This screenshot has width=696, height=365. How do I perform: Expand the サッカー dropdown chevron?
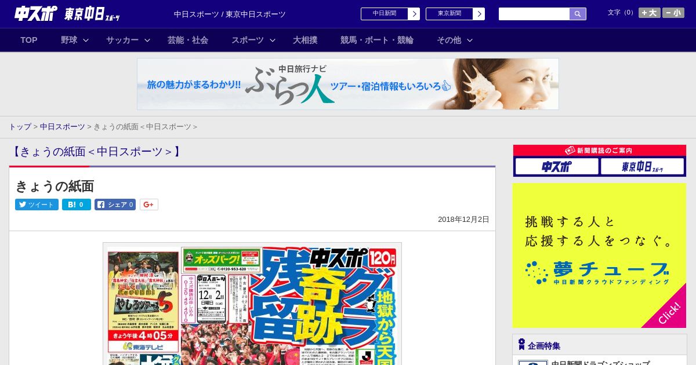pyautogui.click(x=147, y=40)
